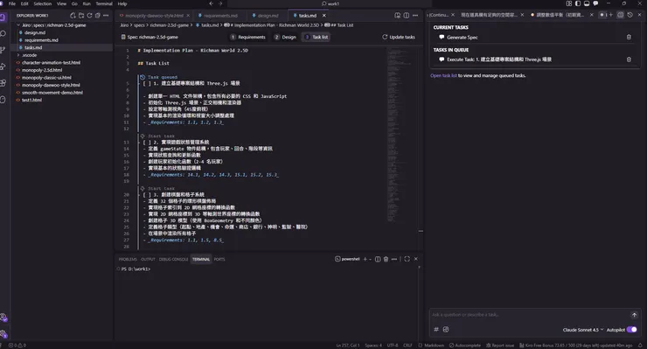Split the editor to the right
This screenshot has width=647, height=349.
click(407, 15)
